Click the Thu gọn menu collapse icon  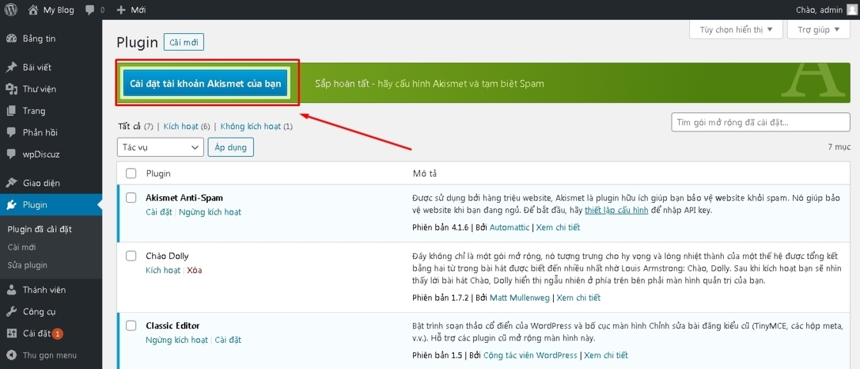pos(12,355)
